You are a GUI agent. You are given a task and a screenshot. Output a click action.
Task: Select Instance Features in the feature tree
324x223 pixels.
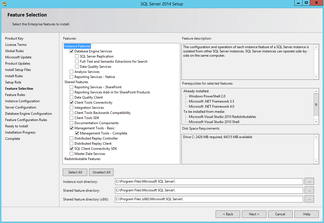(x=77, y=46)
